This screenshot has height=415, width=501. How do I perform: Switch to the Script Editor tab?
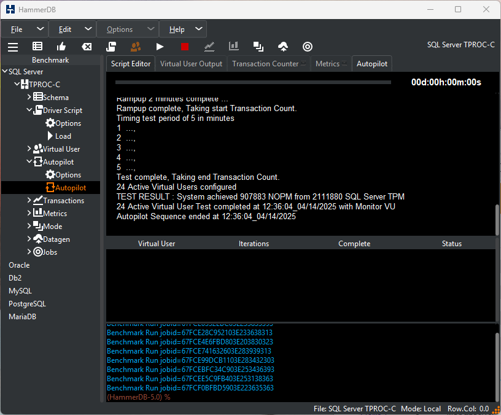131,64
